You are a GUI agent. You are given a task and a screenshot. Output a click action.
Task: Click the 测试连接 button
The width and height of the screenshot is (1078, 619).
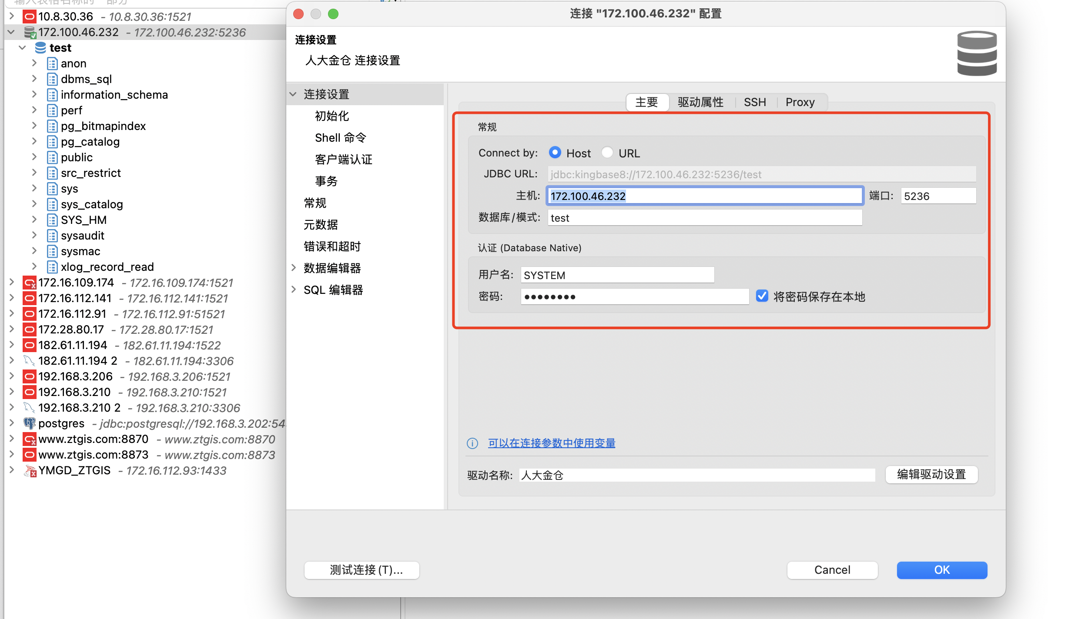tap(362, 570)
